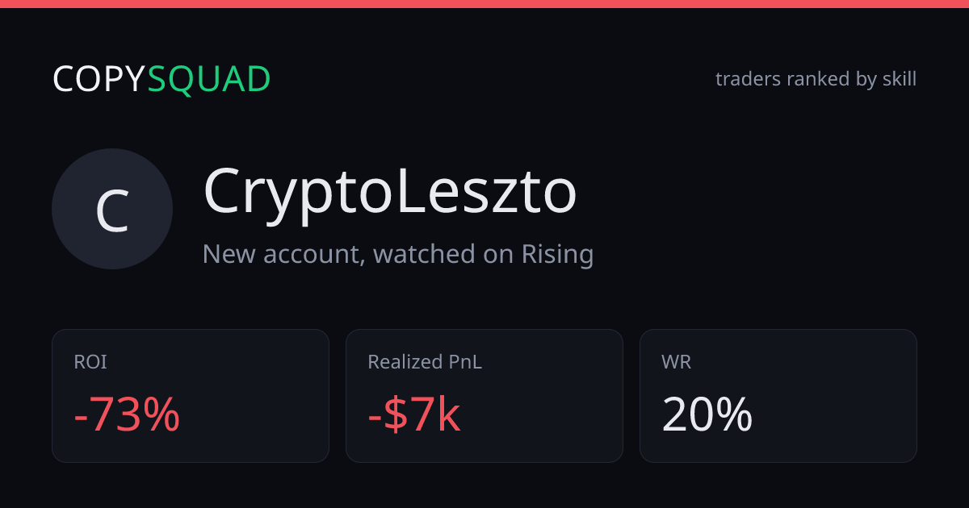Select the green SQUAD logo text
Viewport: 969px width, 508px height.
(x=209, y=79)
